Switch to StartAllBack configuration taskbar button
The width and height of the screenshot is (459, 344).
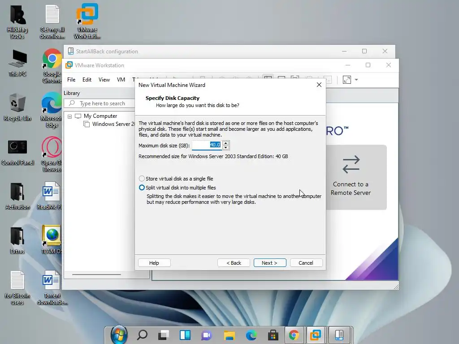tap(340, 335)
